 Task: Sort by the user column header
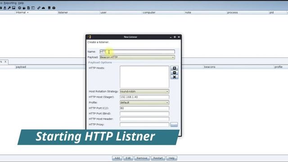[x=121, y=13]
